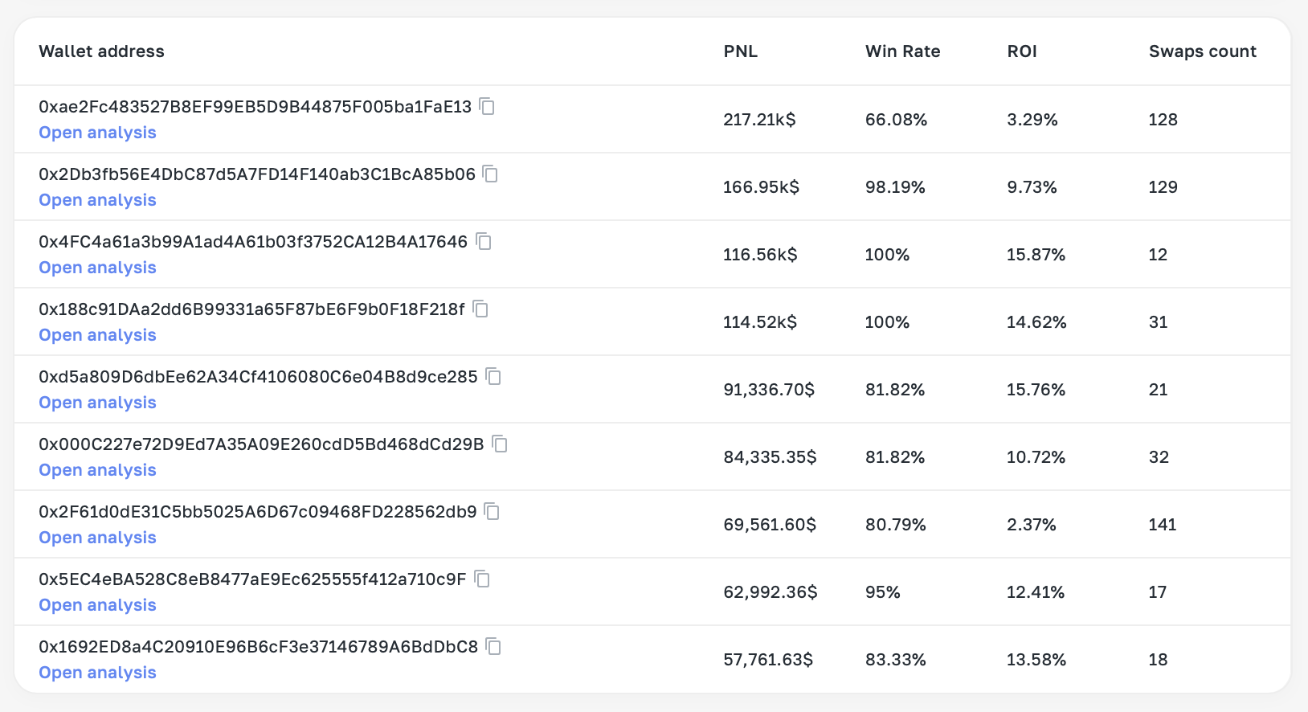This screenshot has height=712, width=1308.
Task: Copy wallet address 0x5EC4eBA528C8eB8477aE9Ec625555f412a710c9F
Action: tap(480, 579)
